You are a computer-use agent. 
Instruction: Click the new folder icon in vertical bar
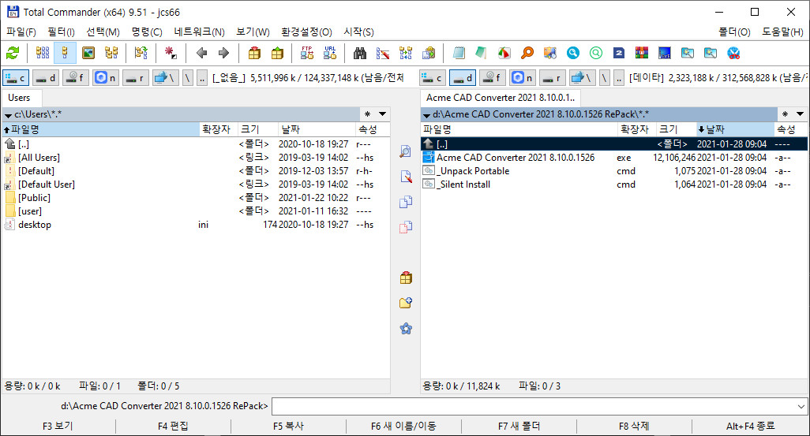coord(406,303)
